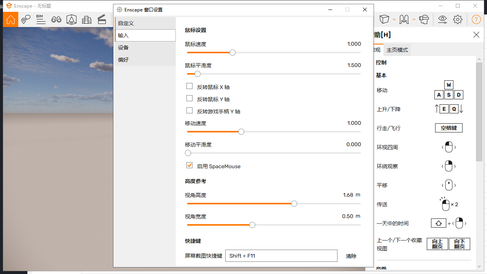
Task: Open the buildings site context icon
Action: 87,19
